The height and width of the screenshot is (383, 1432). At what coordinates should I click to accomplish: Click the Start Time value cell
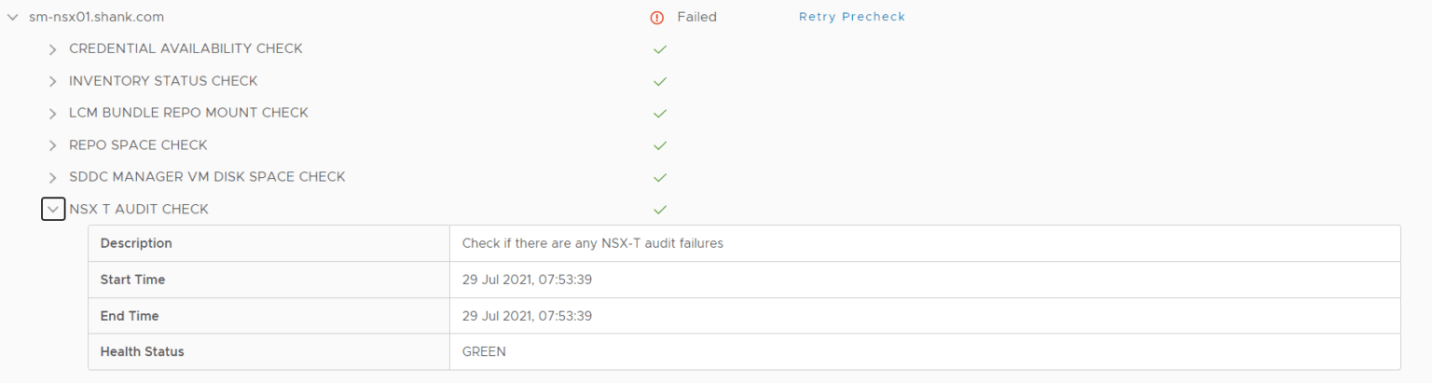pyautogui.click(x=527, y=280)
